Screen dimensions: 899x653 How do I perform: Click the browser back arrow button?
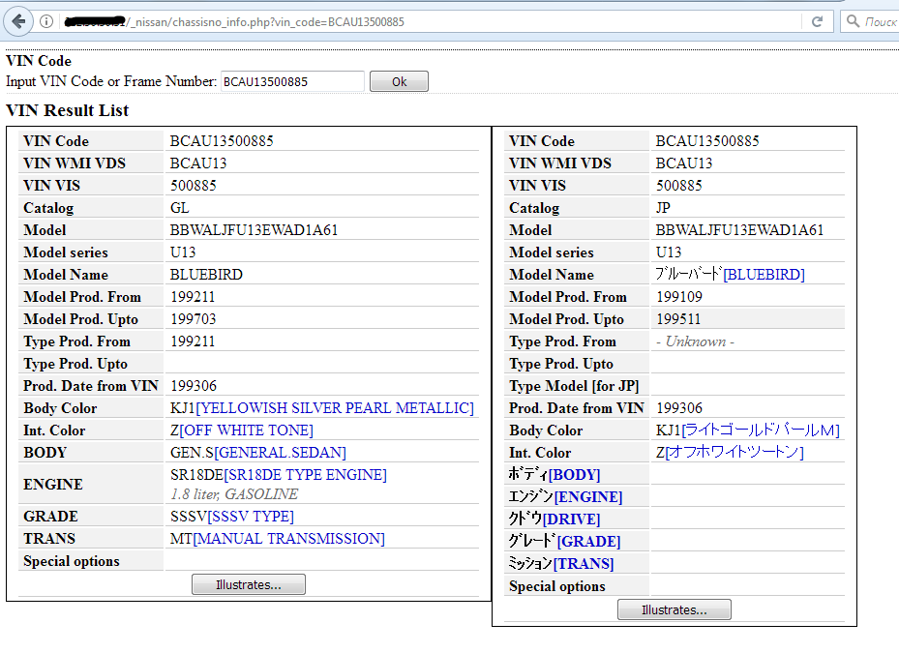click(18, 22)
